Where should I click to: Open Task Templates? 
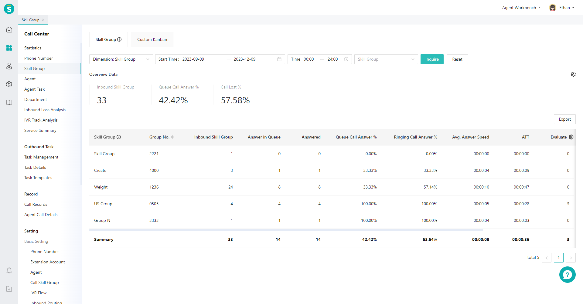tap(38, 178)
